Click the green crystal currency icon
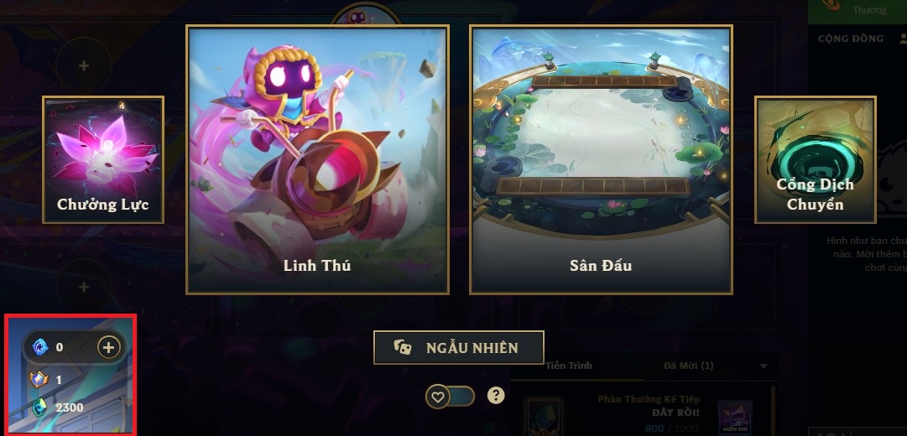907x436 pixels. point(40,407)
